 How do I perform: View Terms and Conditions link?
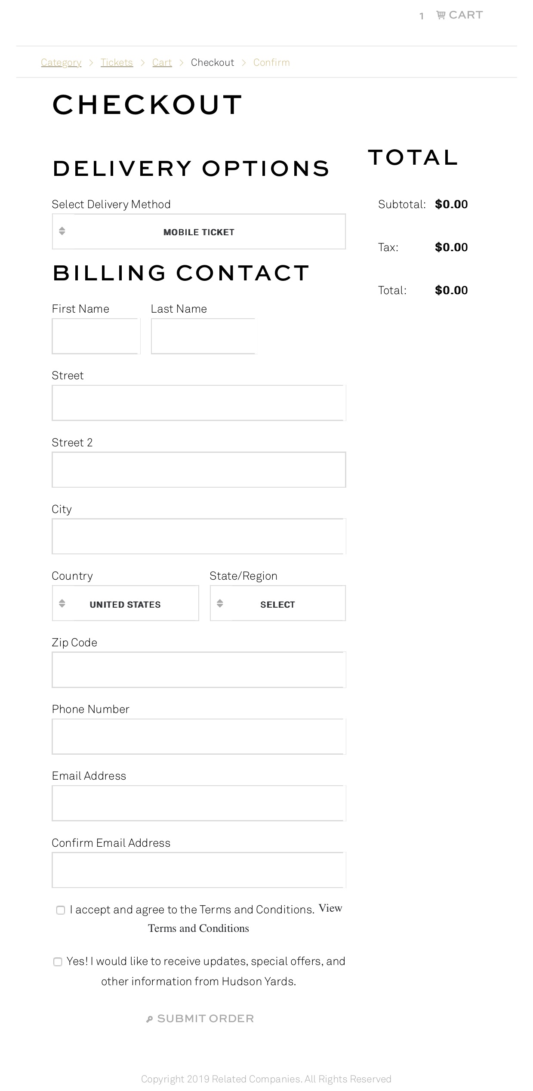coord(245,919)
